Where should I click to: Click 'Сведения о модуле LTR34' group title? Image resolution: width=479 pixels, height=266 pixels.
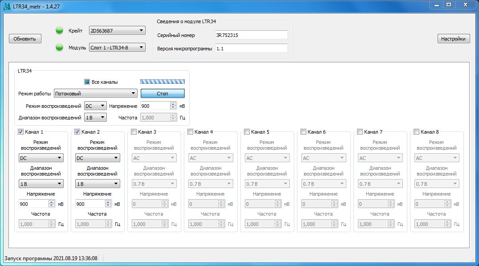tap(187, 21)
